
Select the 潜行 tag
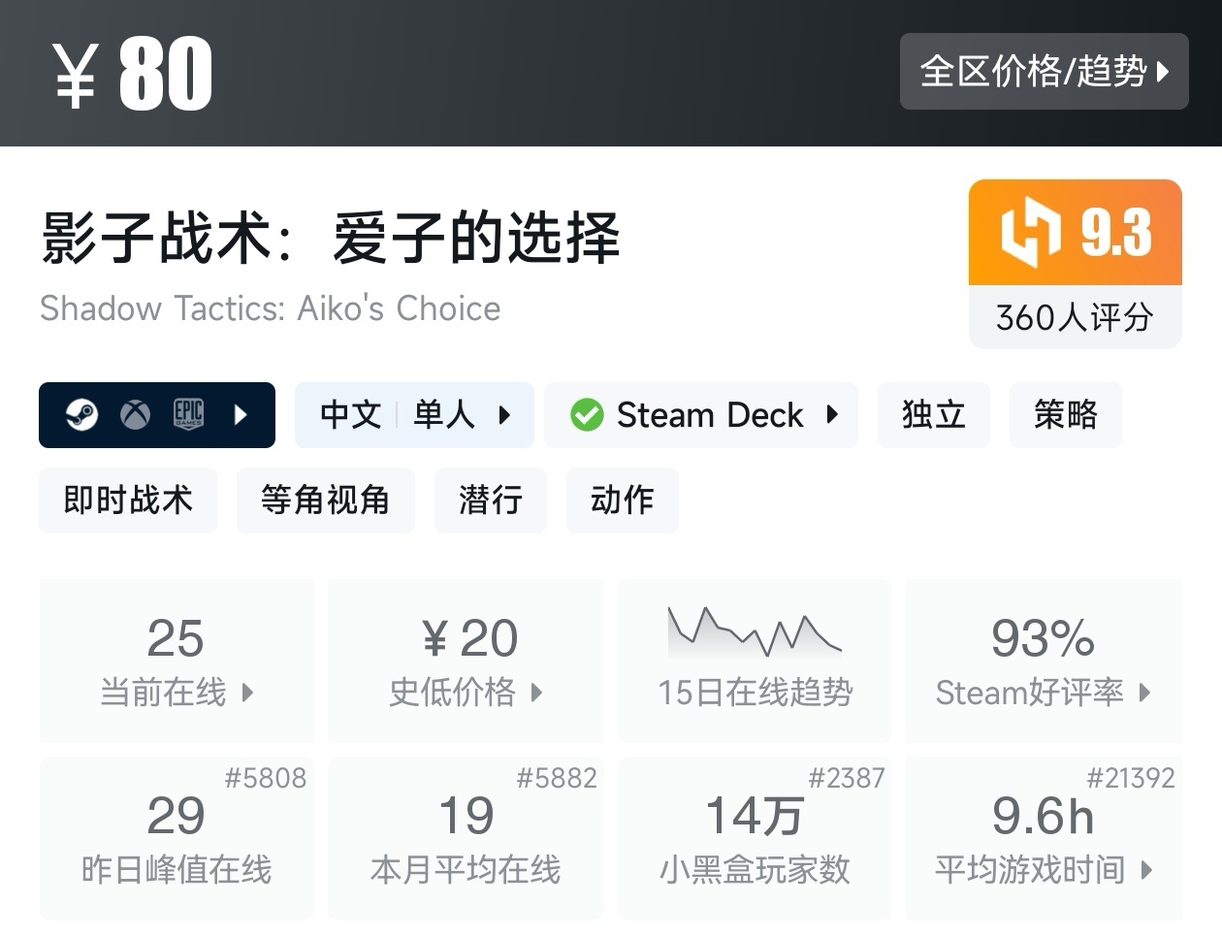point(490,501)
